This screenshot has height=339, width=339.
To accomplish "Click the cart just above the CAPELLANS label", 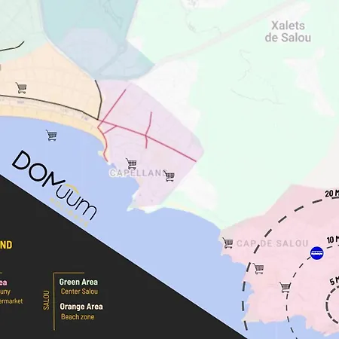I will pos(131,163).
